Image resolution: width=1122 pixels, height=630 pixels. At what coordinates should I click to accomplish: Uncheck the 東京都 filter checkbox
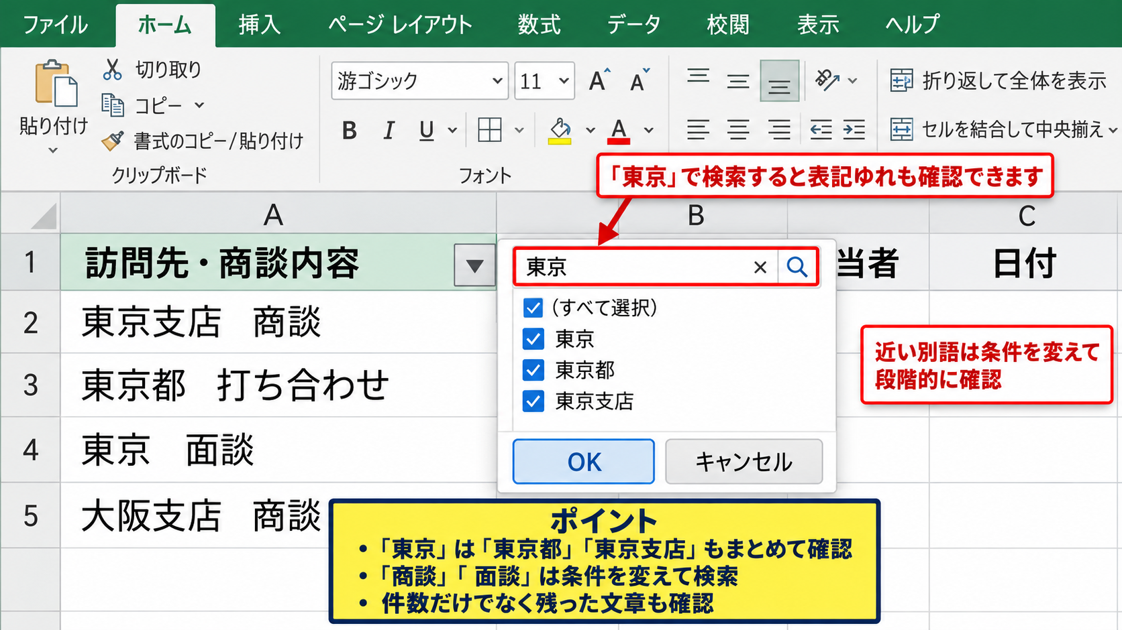pyautogui.click(x=533, y=370)
